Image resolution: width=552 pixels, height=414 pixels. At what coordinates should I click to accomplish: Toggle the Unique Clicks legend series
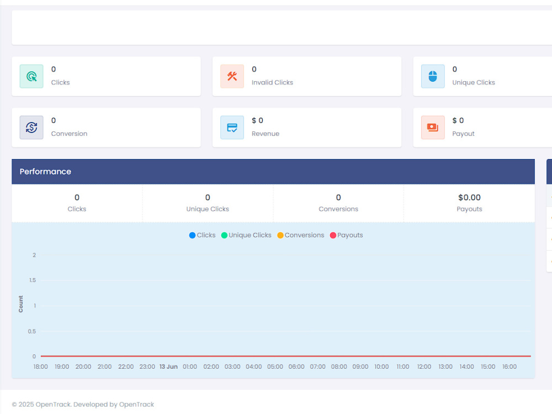tap(246, 235)
